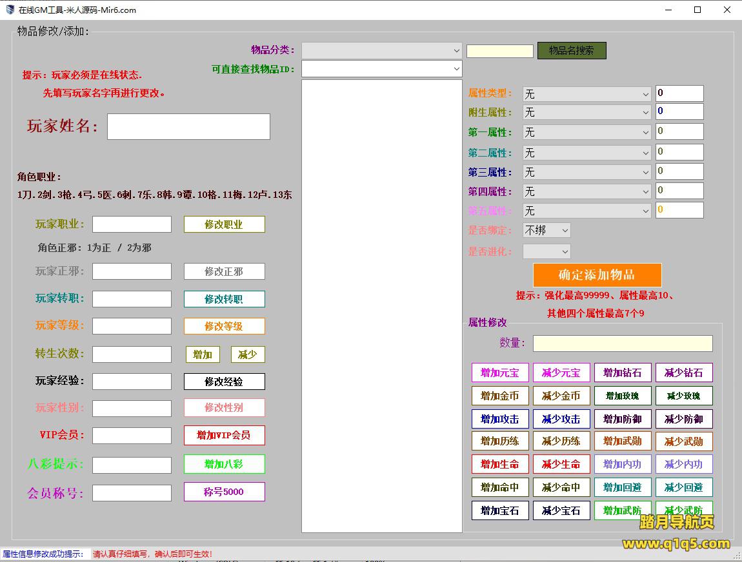Click the 增加VIP会员 button
Viewport: 742px width, 562px height.
coord(224,435)
